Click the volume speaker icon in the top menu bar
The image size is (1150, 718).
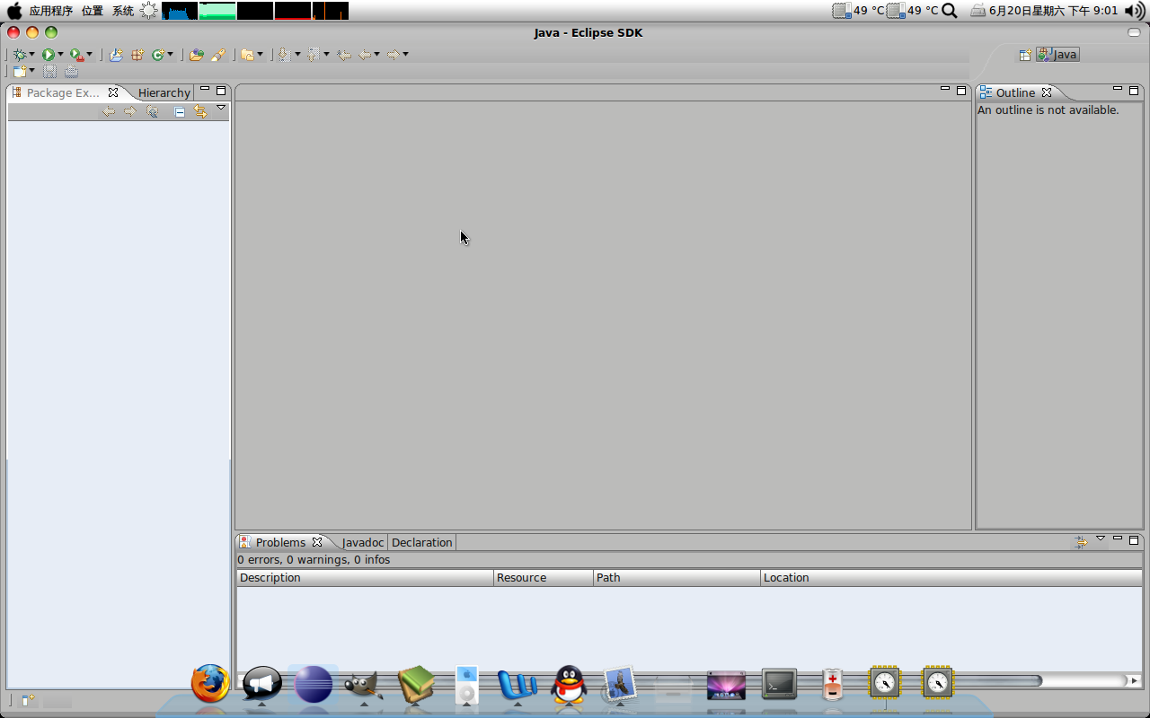[x=1135, y=11]
